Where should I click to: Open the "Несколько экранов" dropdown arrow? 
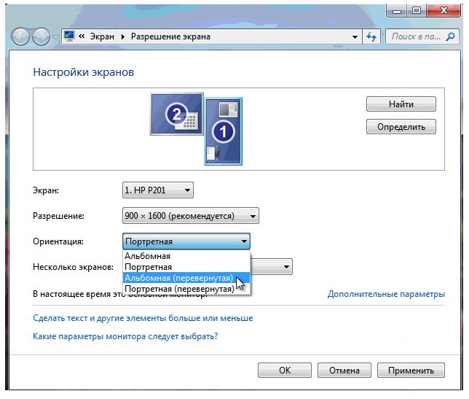tap(286, 266)
